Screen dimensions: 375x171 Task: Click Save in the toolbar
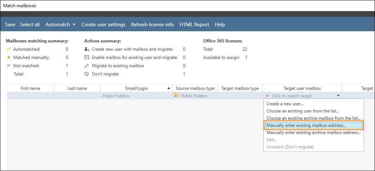[x=10, y=24]
